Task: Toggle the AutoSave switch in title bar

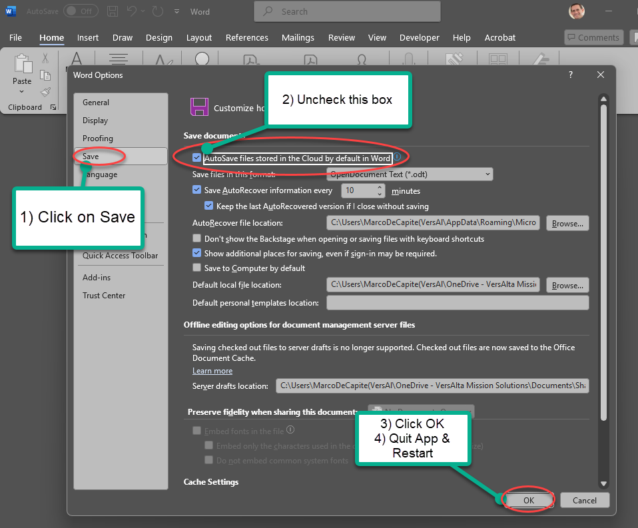Action: pos(81,11)
